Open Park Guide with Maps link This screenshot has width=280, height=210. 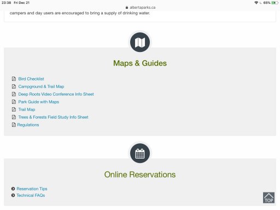click(x=39, y=102)
